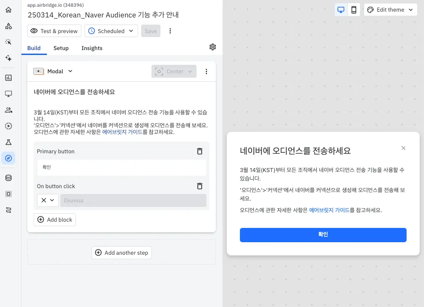
Task: Open guide settings gear icon
Action: pos(213,47)
